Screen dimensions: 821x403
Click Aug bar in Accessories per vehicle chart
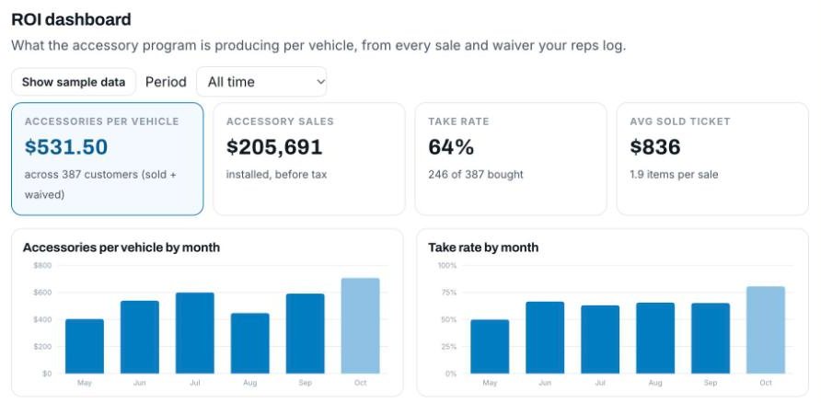point(250,343)
